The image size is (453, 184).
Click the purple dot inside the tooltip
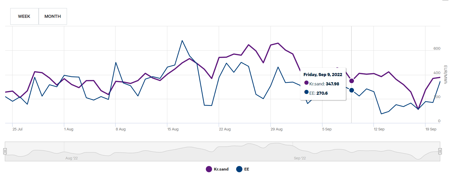306,83
